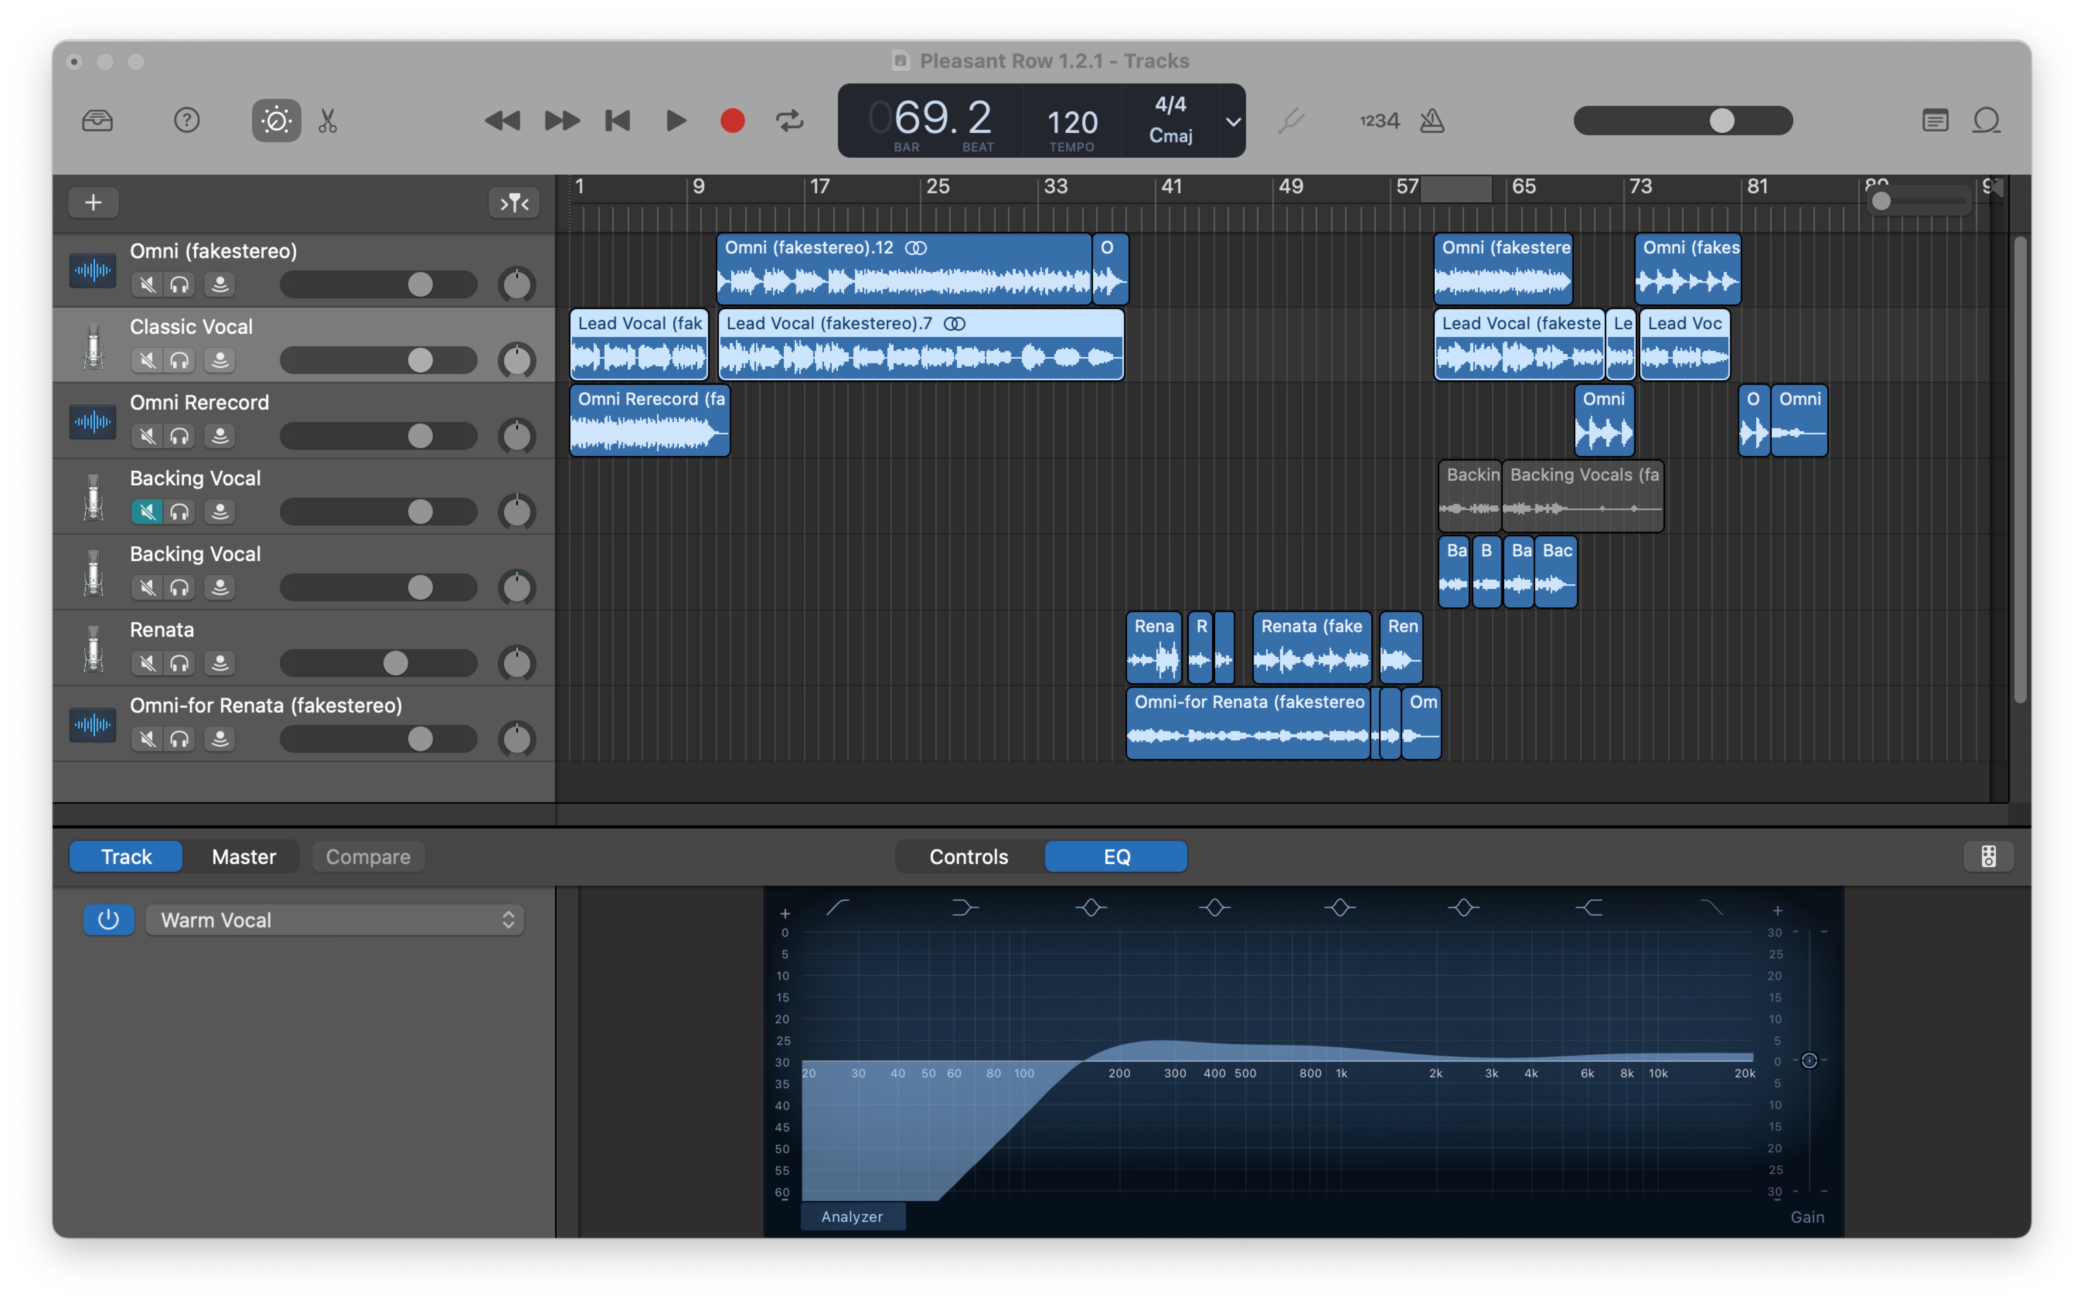Solo the Omni Rerecord track
Image resolution: width=2084 pixels, height=1303 pixels.
click(x=179, y=436)
